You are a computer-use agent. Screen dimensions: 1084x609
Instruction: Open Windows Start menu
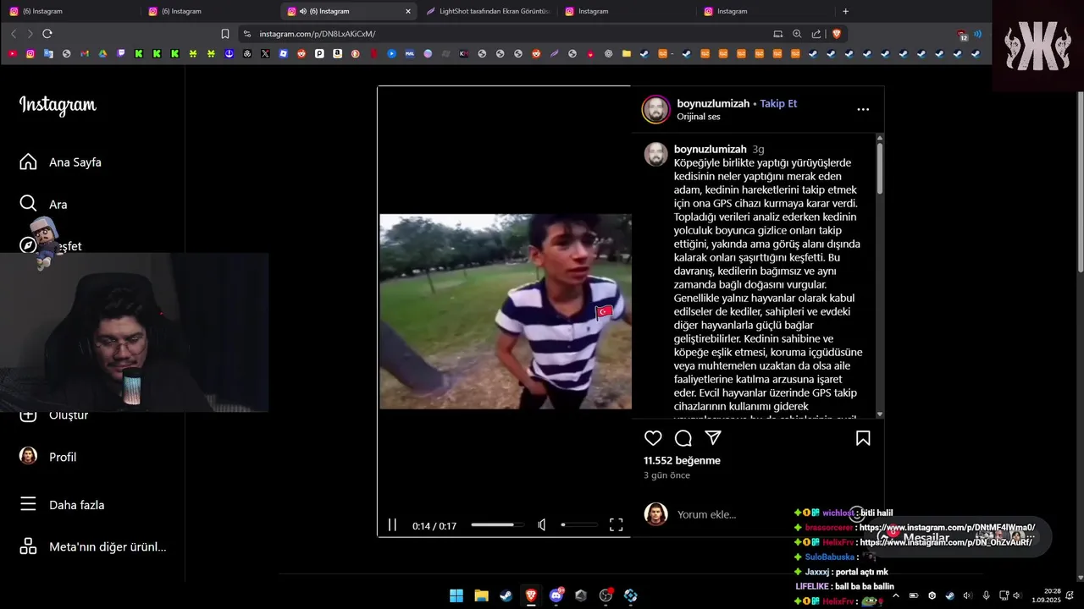tap(456, 595)
